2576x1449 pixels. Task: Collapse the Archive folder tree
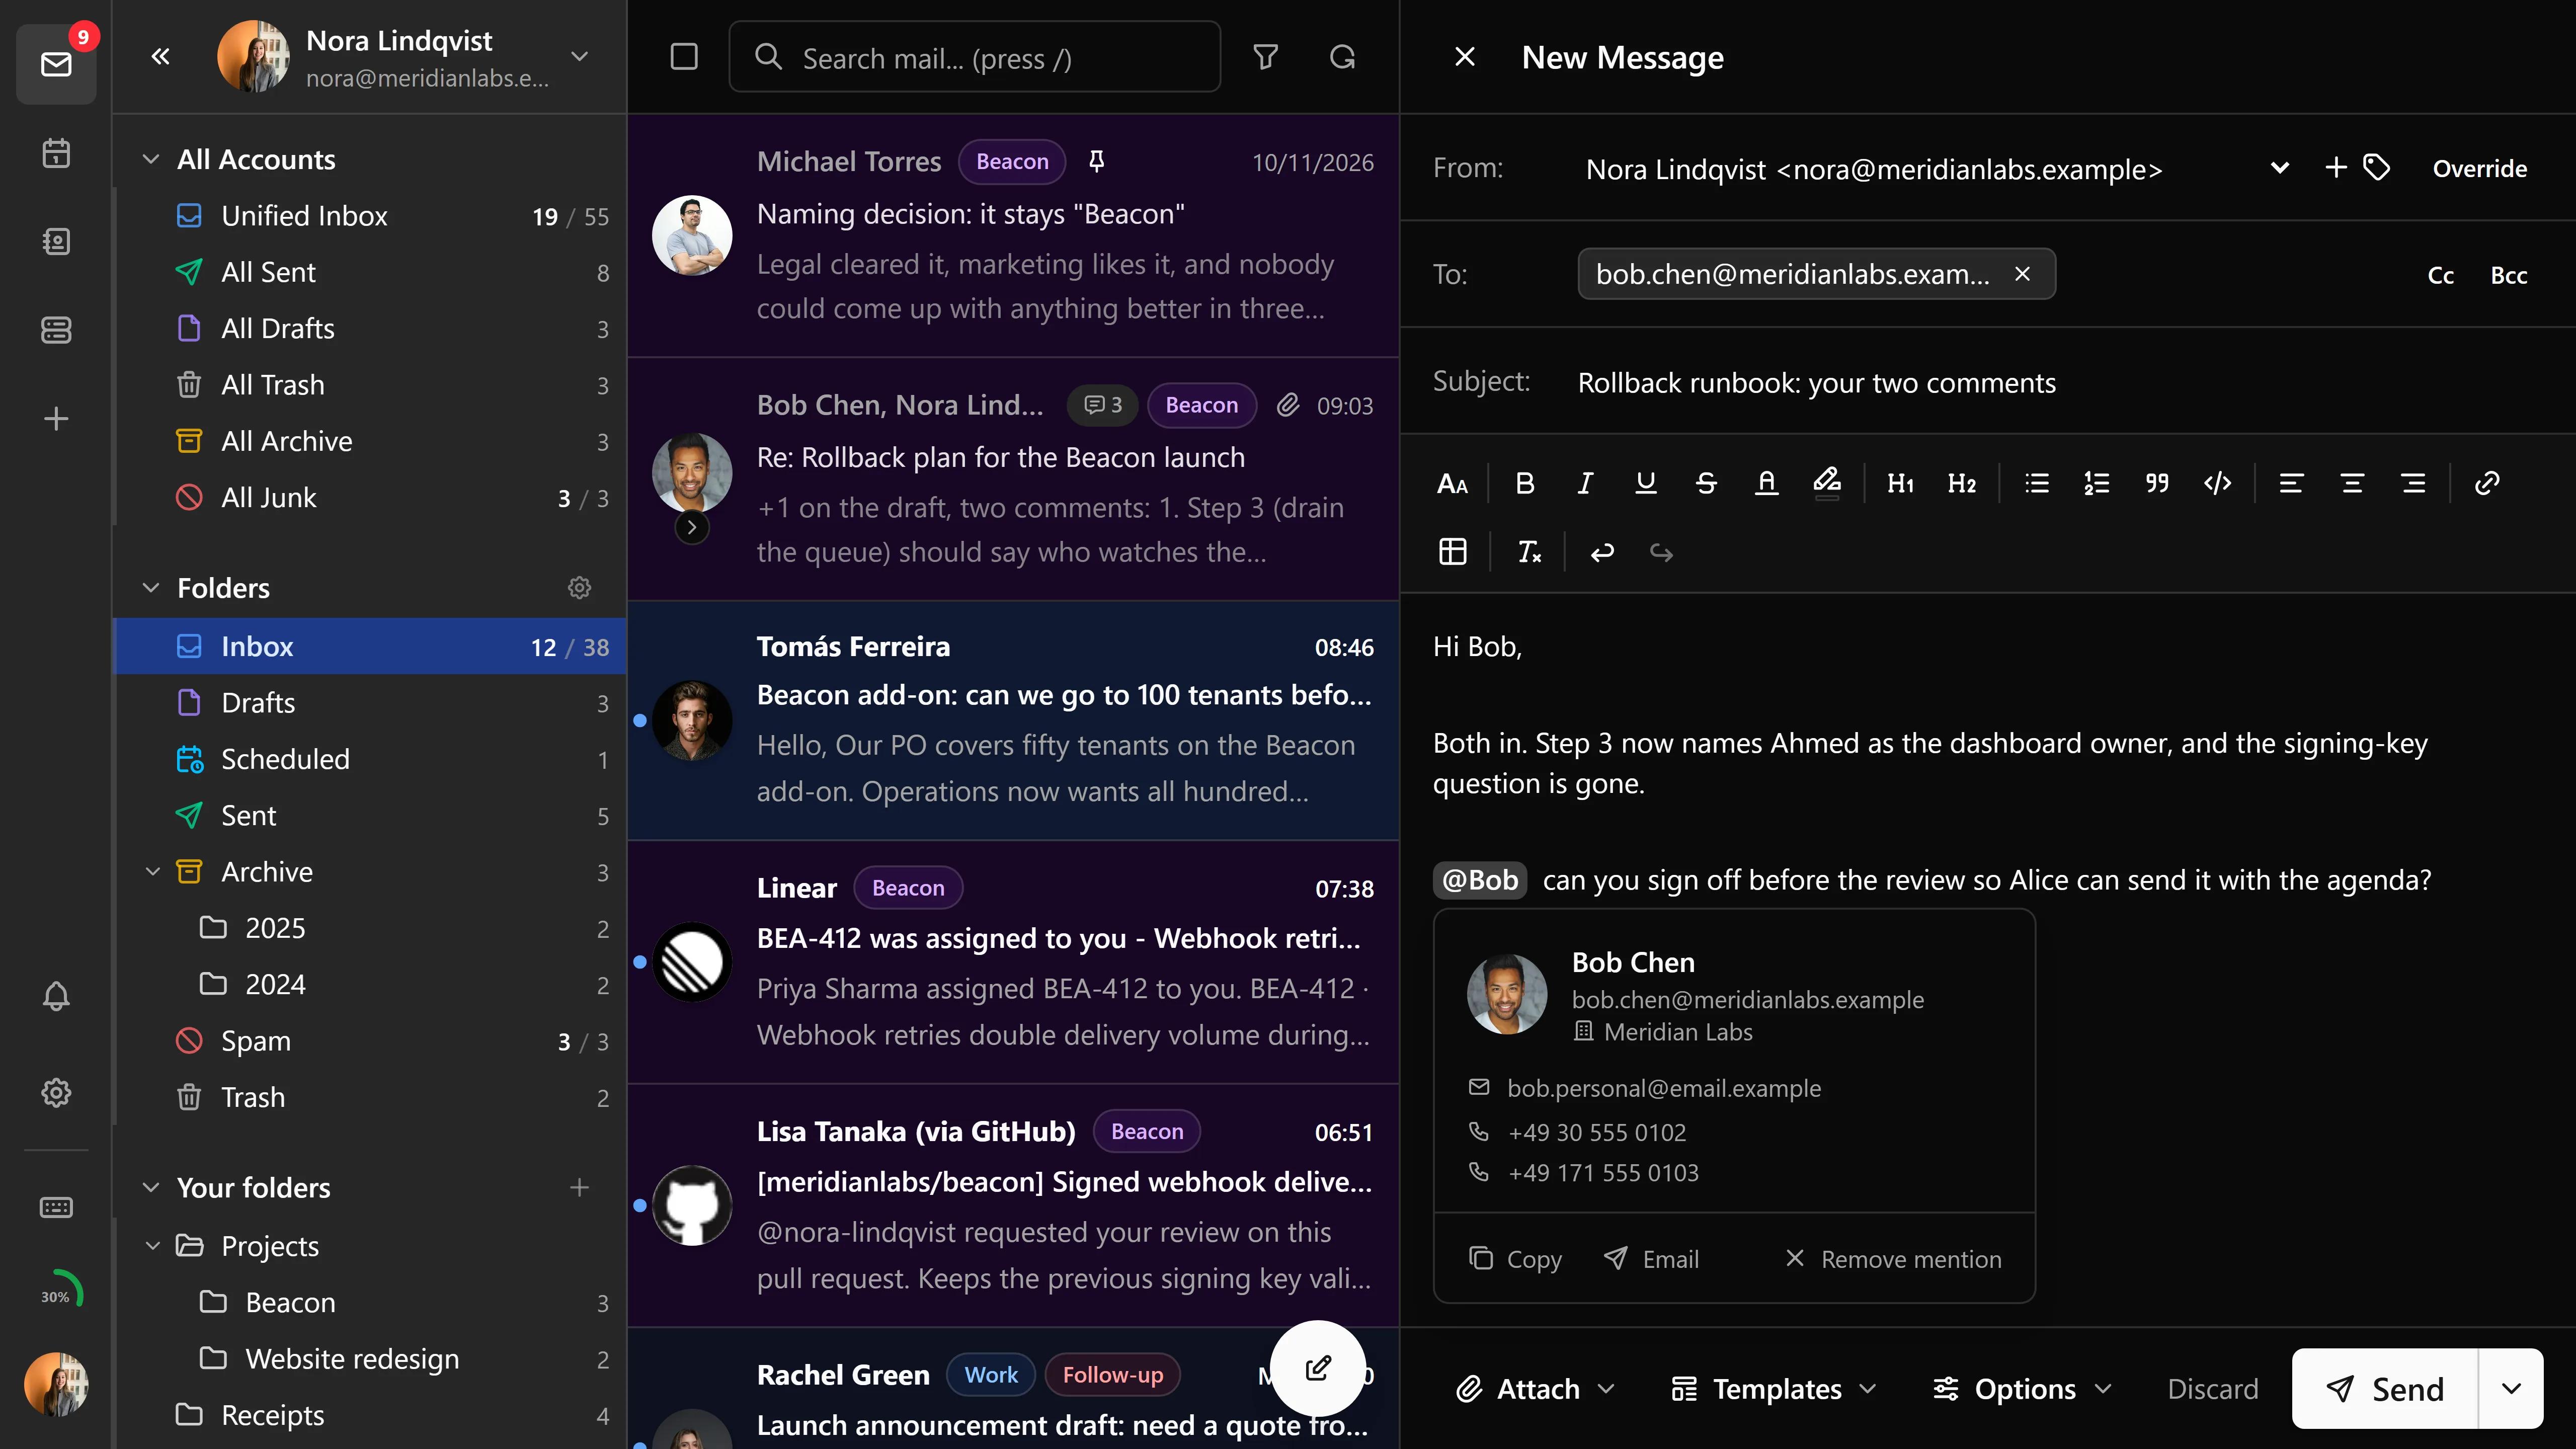coord(152,872)
